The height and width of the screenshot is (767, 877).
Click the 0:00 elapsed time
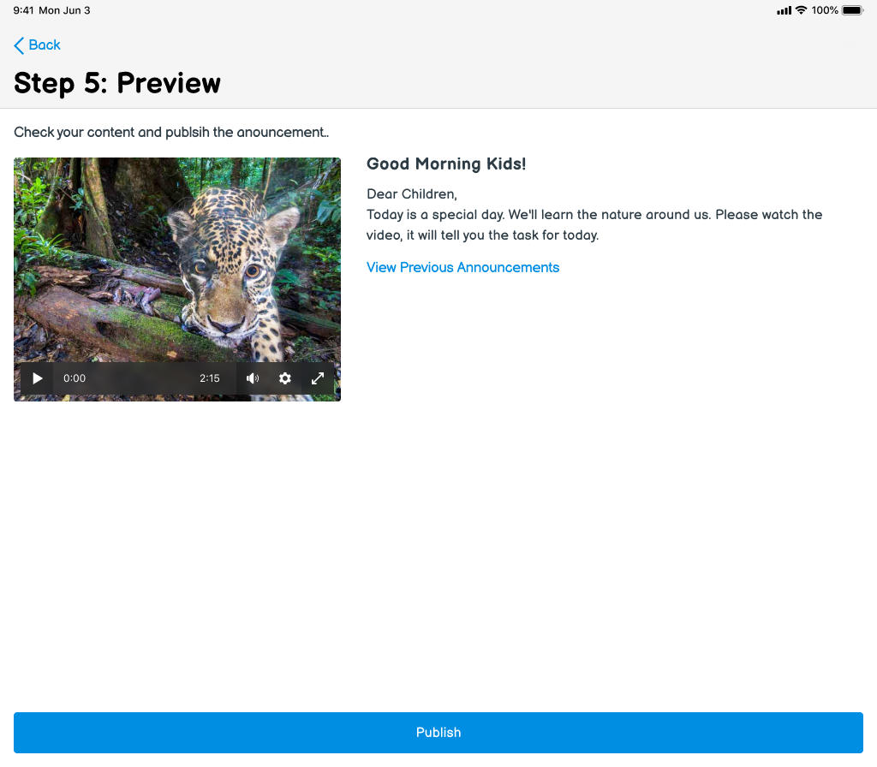tap(75, 378)
